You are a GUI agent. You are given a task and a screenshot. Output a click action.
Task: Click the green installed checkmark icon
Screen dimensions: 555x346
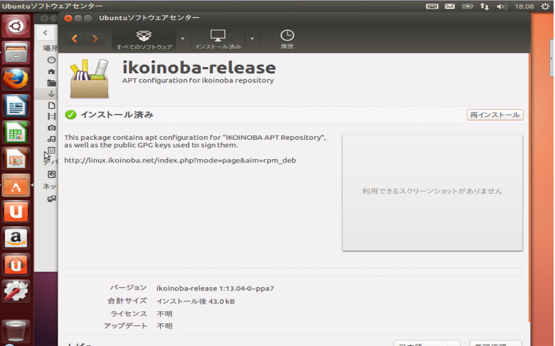click(x=71, y=115)
